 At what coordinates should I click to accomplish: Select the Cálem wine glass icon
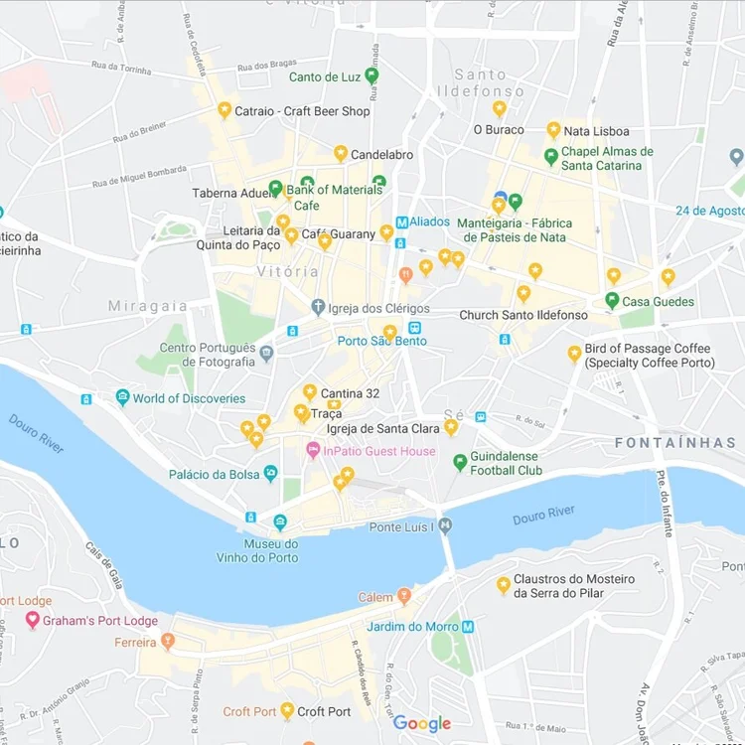tap(404, 596)
